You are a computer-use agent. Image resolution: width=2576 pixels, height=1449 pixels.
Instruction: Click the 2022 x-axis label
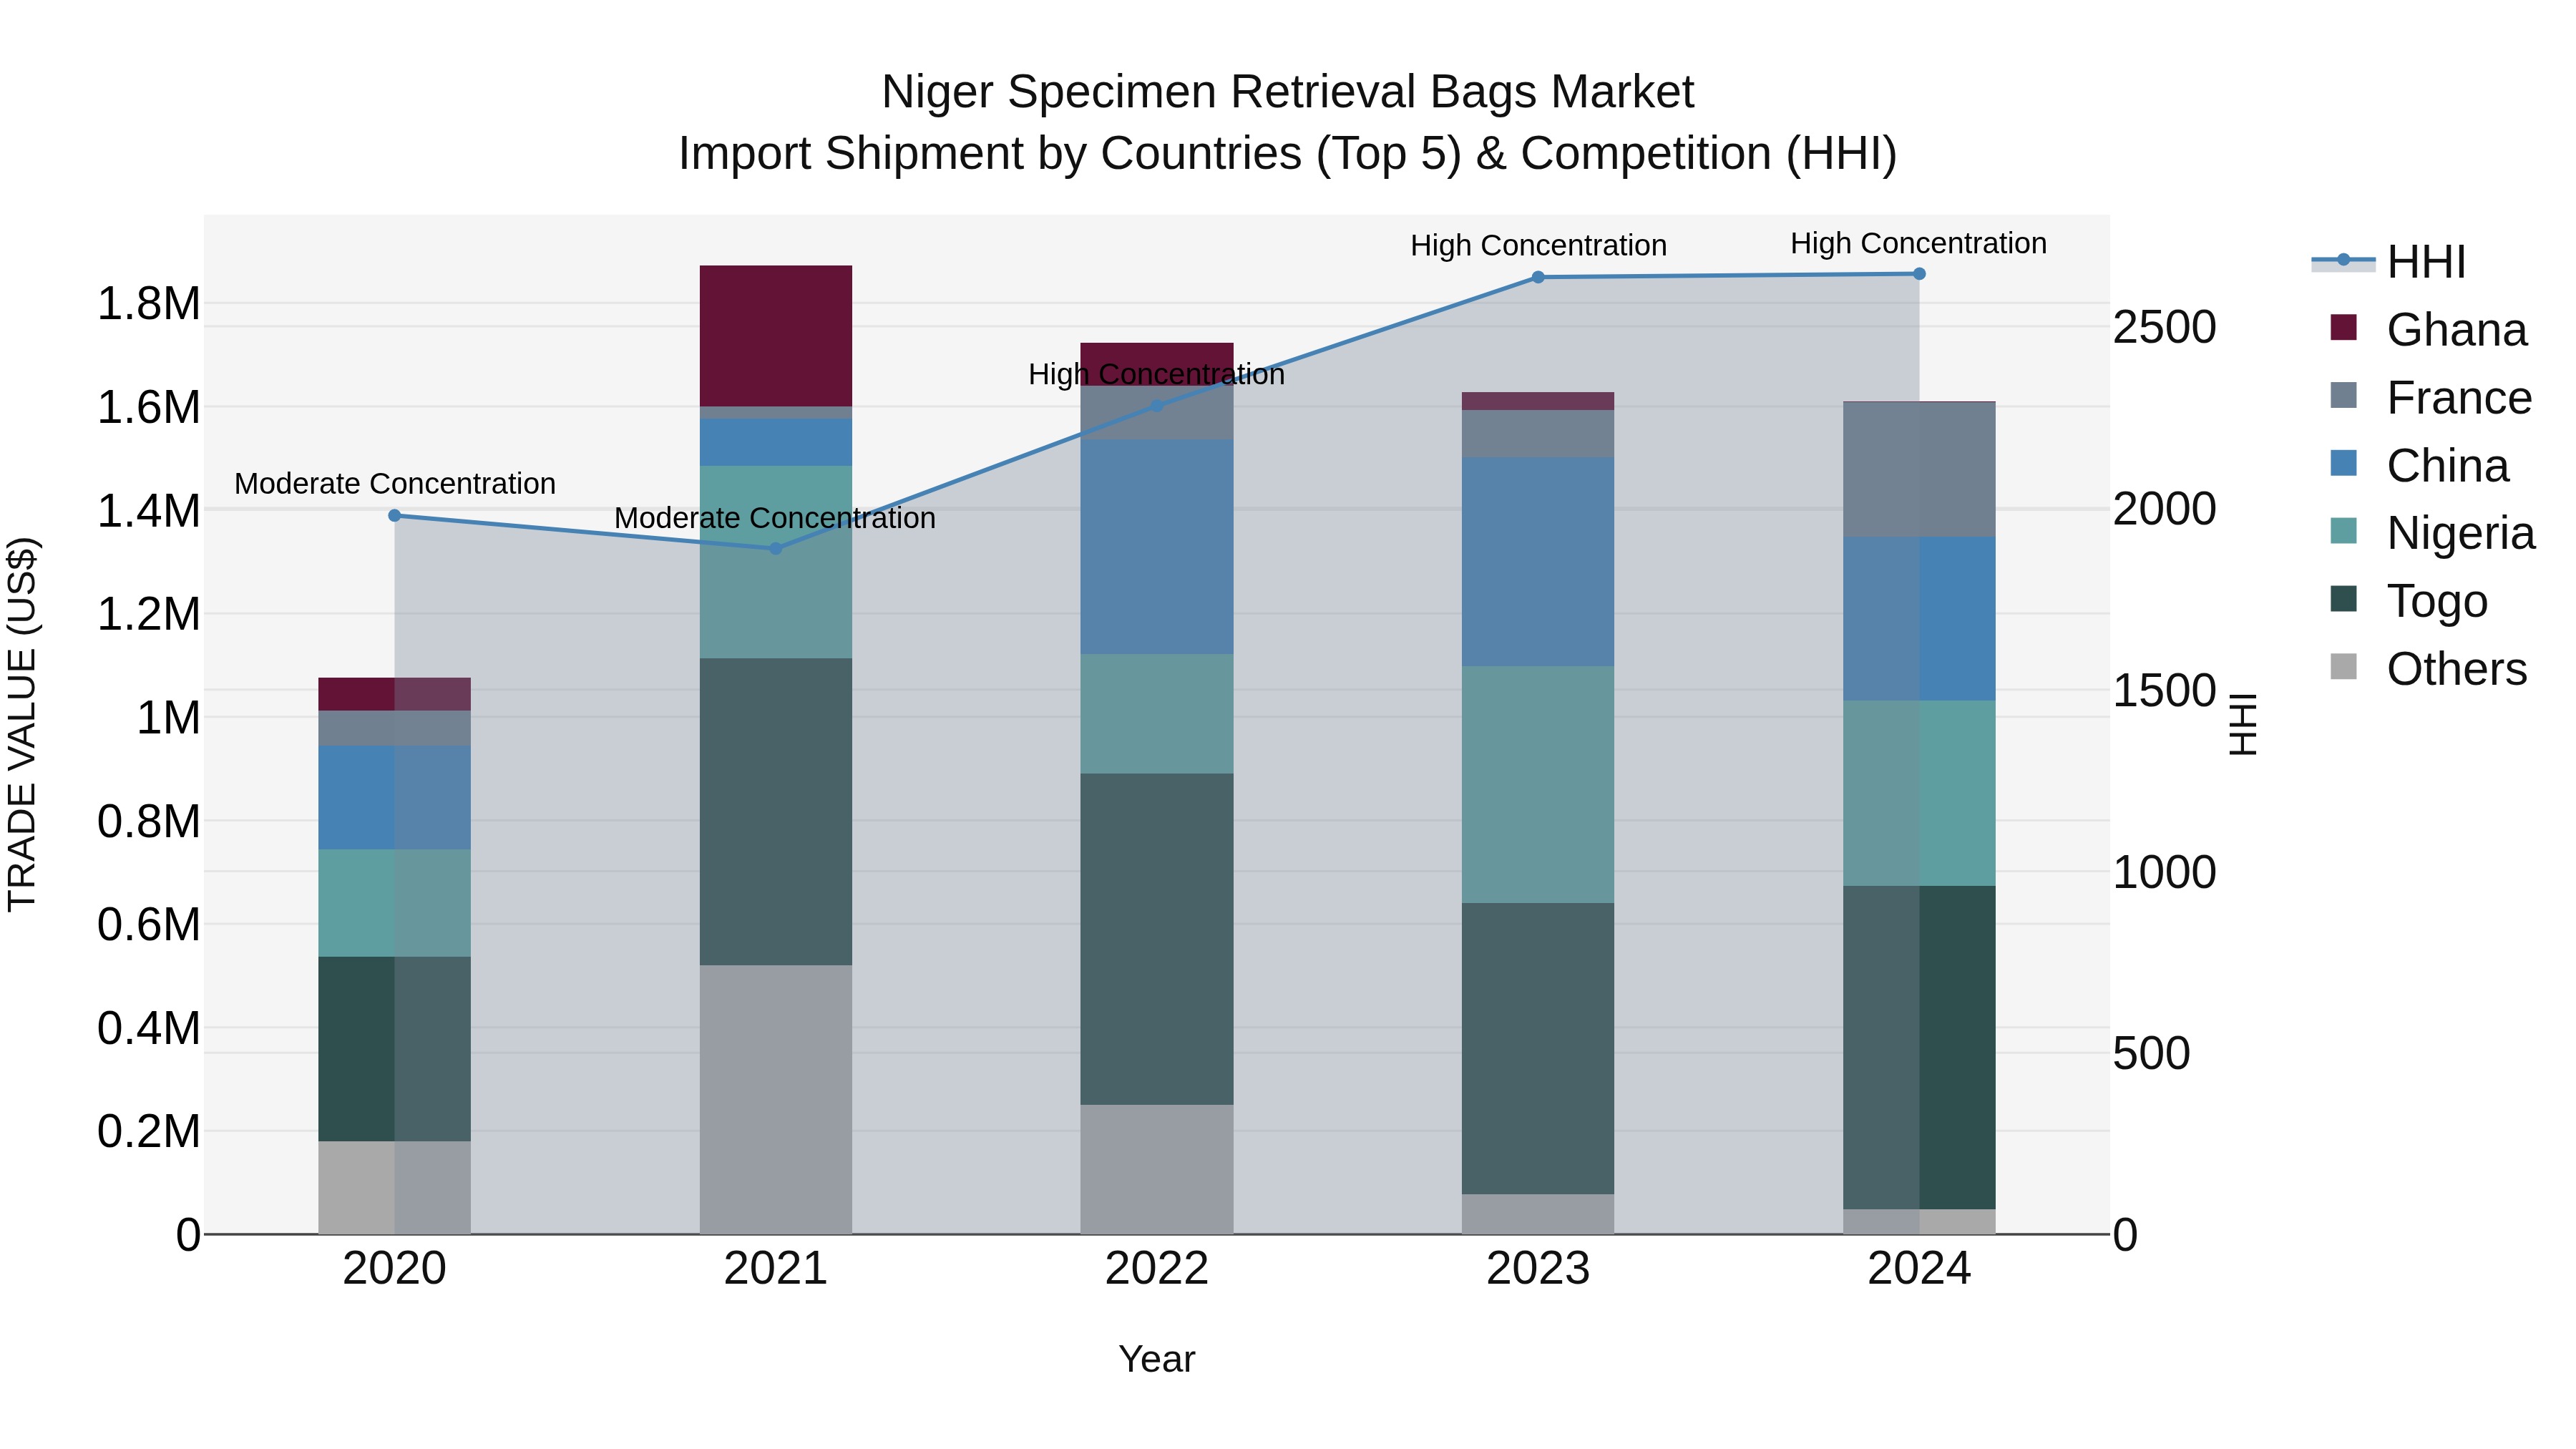point(1157,1269)
